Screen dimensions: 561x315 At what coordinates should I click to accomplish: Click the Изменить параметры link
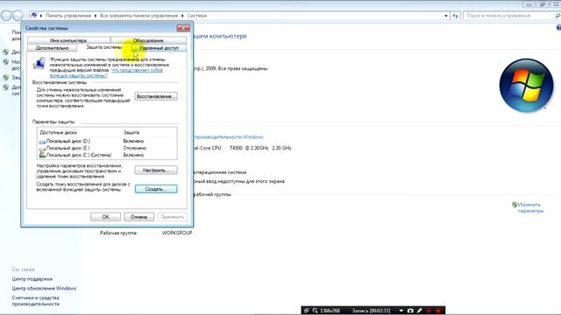point(530,208)
